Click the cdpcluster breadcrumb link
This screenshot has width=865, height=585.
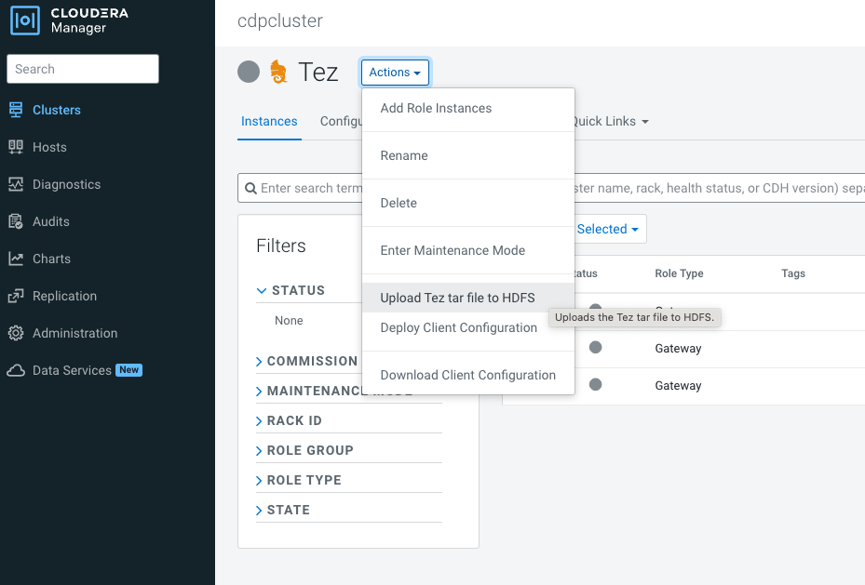pyautogui.click(x=279, y=20)
